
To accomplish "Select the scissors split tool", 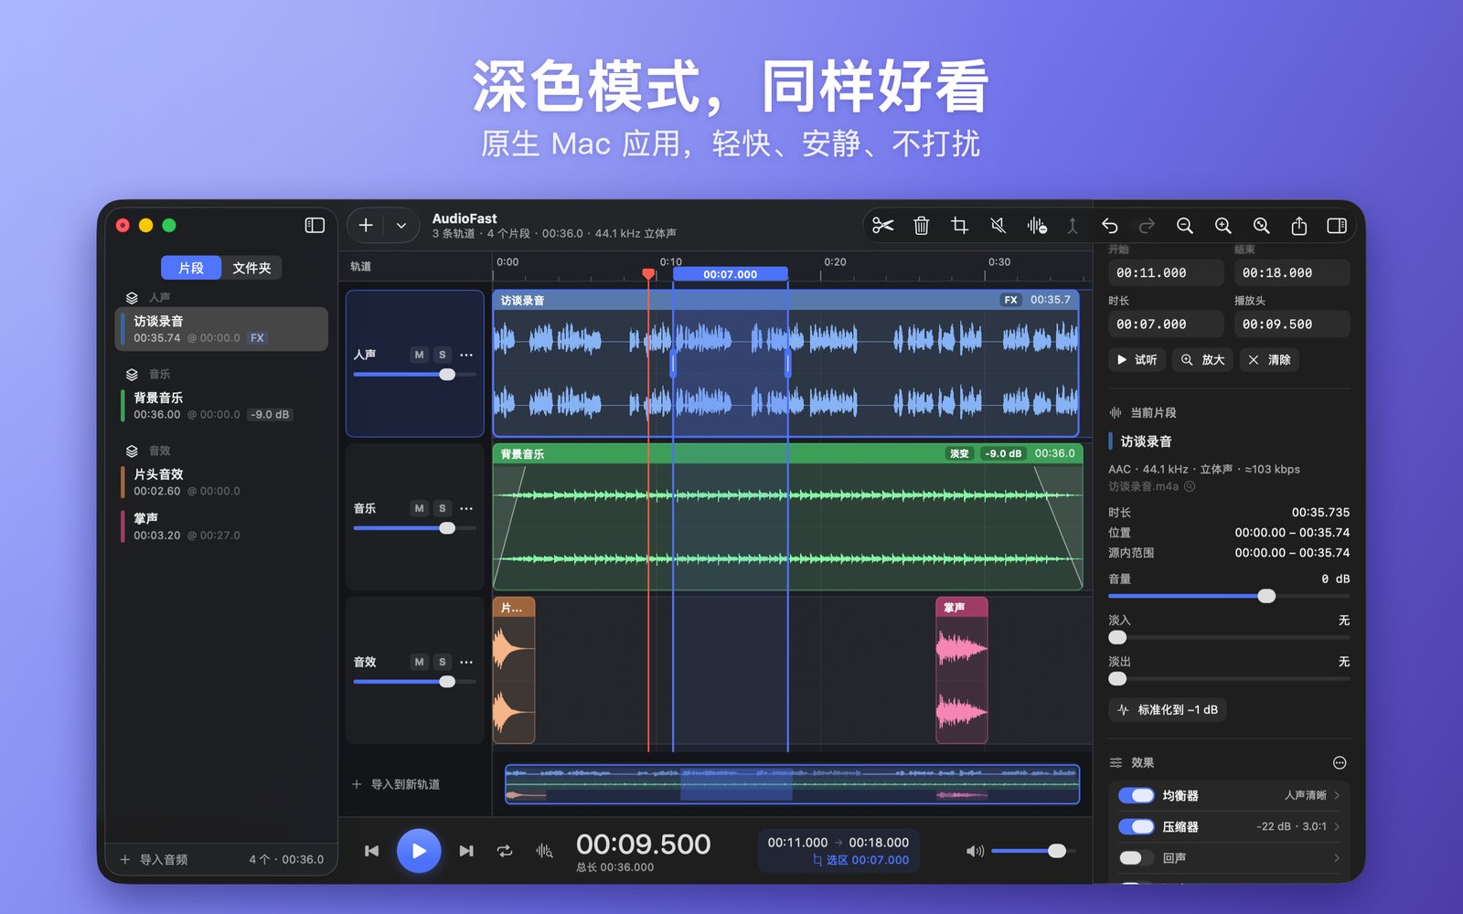I will click(x=882, y=226).
